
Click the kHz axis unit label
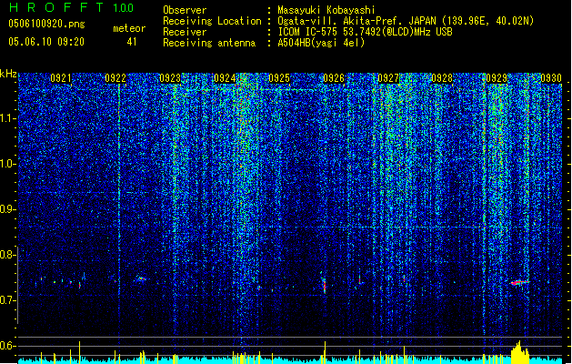tap(8, 74)
